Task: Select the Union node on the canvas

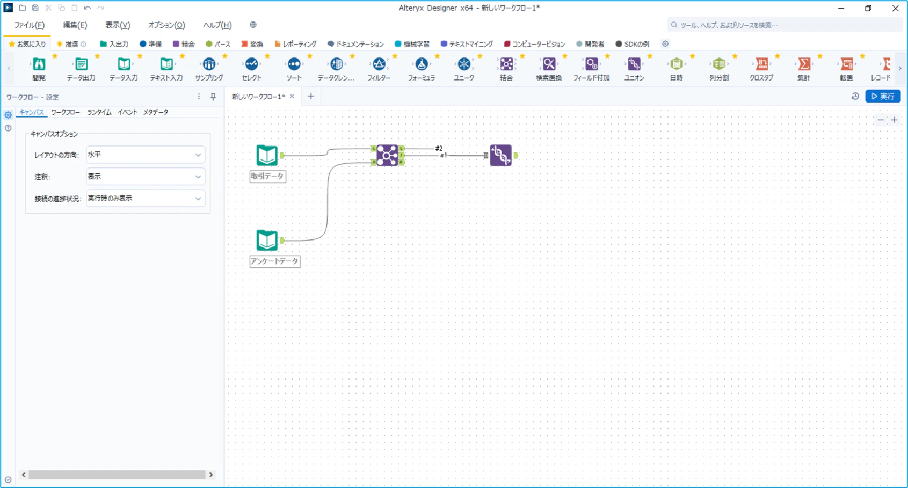Action: [500, 155]
